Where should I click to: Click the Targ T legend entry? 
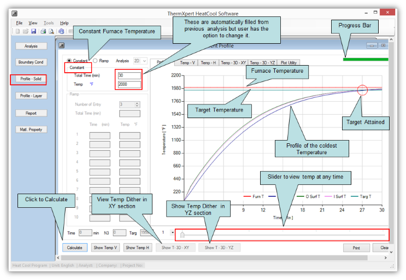tap(361, 196)
